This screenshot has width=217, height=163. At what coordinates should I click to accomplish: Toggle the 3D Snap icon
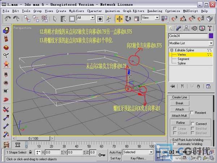click(x=174, y=19)
